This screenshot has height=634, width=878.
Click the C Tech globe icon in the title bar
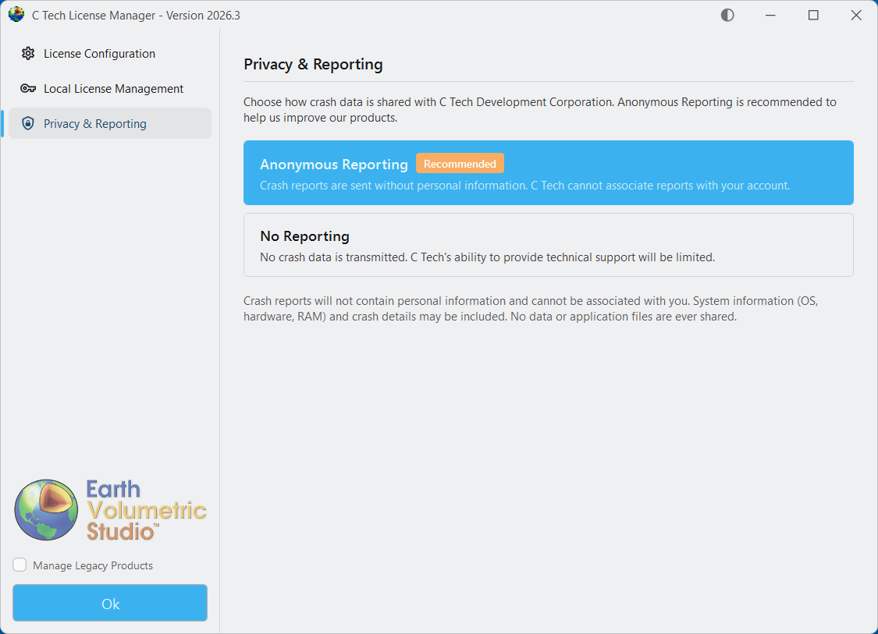16,14
